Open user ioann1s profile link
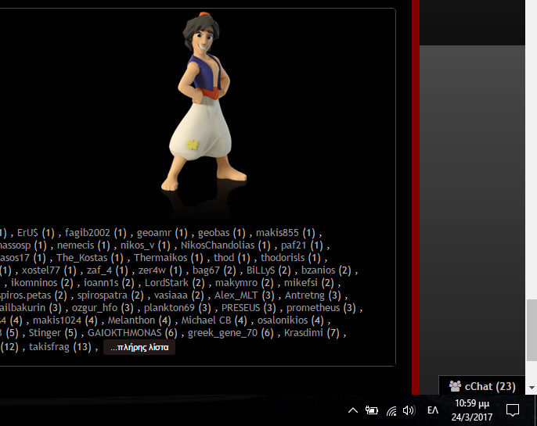This screenshot has width=537, height=426. pyautogui.click(x=101, y=283)
